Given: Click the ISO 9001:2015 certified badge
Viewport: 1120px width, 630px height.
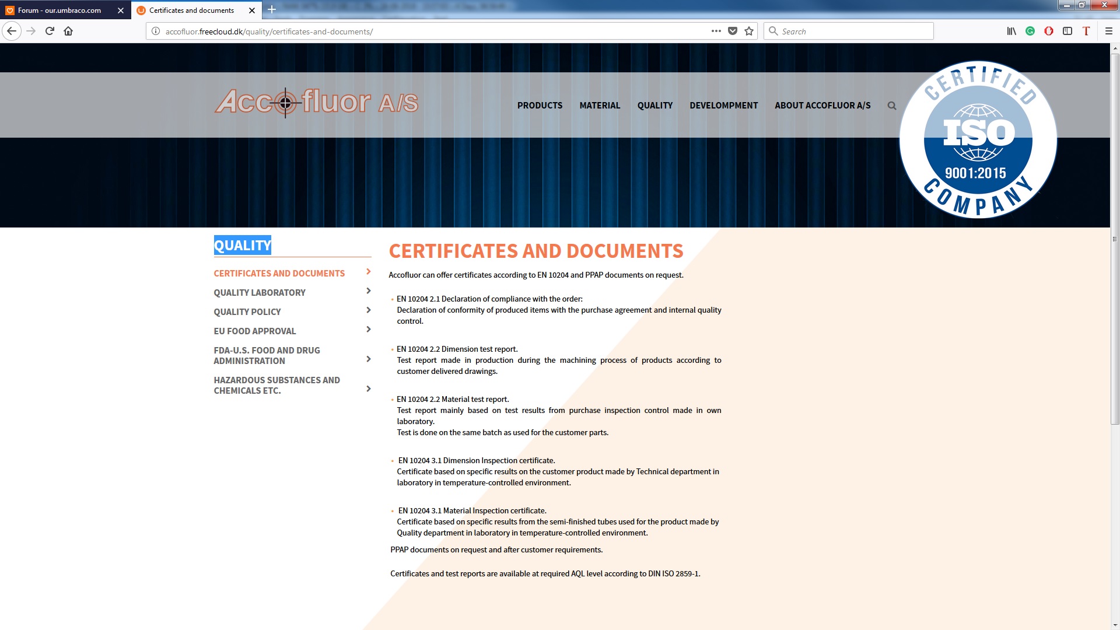Looking at the screenshot, I should 978,139.
